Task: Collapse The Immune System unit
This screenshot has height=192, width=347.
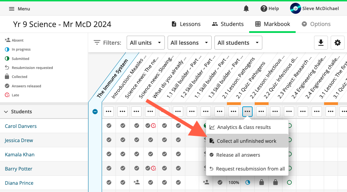Action: coord(95,112)
